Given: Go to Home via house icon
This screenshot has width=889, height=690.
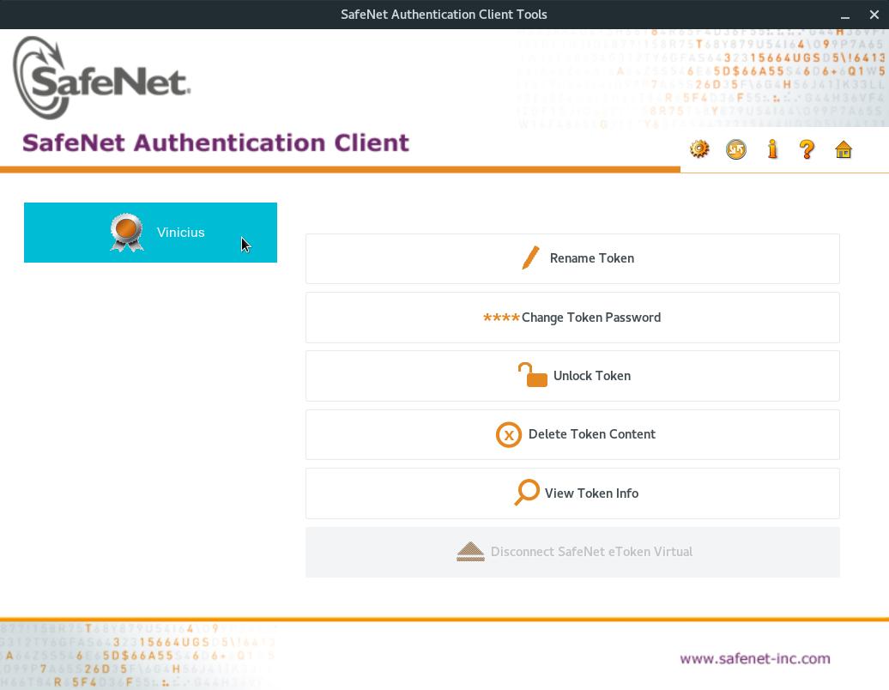Looking at the screenshot, I should click(843, 149).
